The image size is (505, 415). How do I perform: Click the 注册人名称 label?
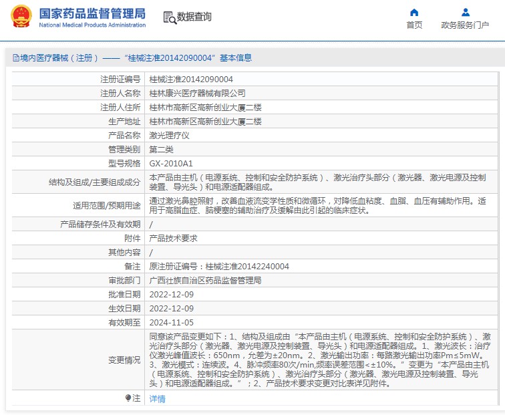120,94
